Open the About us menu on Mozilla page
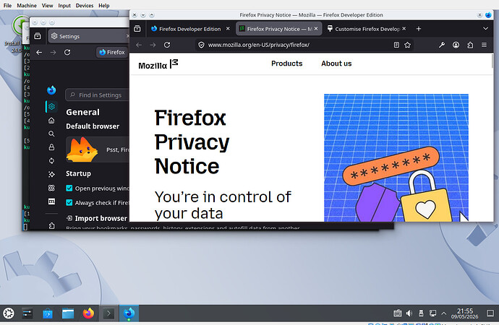The image size is (499, 325). [336, 64]
